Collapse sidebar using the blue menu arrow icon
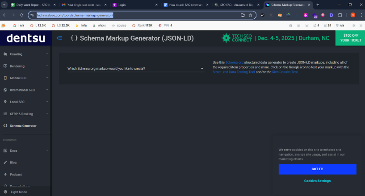 (x=59, y=38)
